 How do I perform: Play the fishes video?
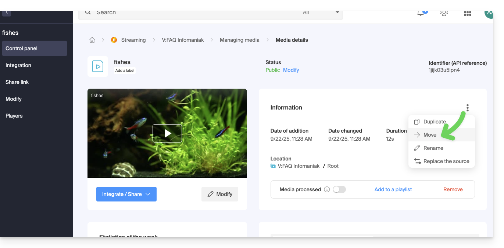pyautogui.click(x=167, y=133)
